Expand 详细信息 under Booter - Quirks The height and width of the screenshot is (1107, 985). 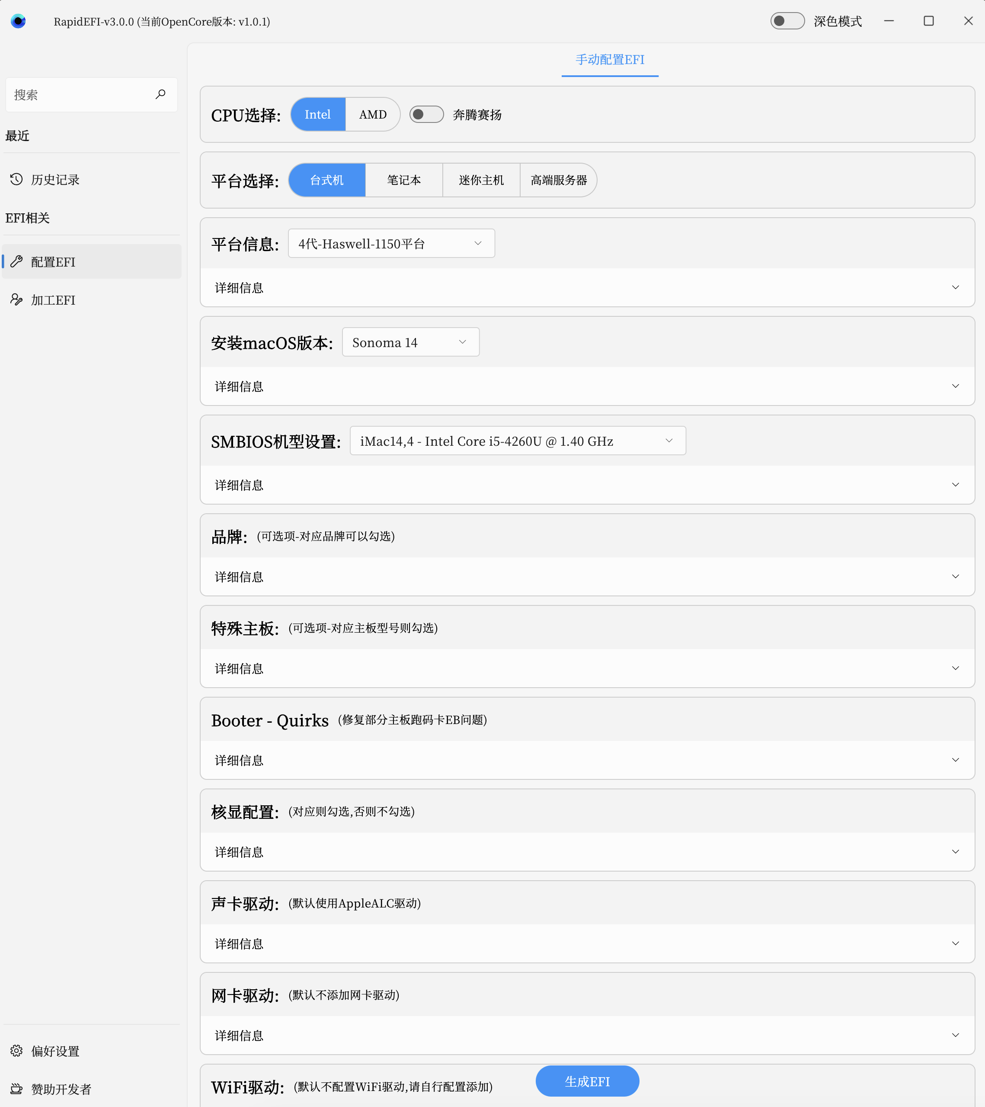click(x=587, y=760)
